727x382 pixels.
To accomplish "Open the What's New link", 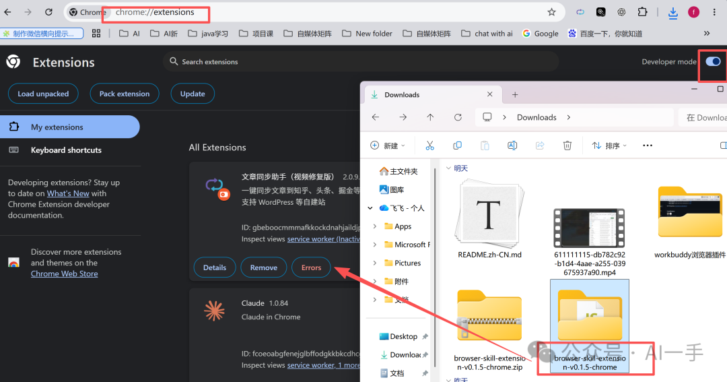I will [x=68, y=193].
